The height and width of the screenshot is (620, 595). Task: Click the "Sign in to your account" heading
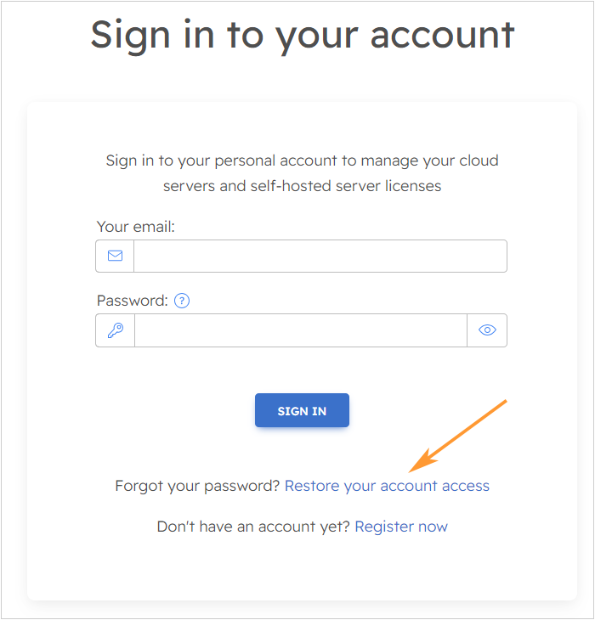tap(302, 35)
